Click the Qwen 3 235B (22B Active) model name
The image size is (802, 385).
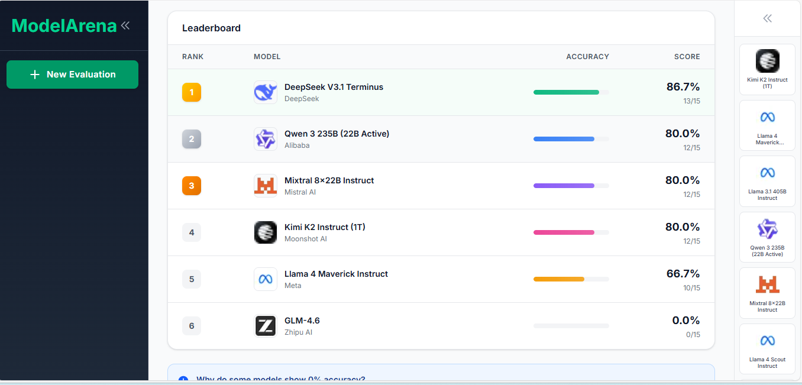pyautogui.click(x=337, y=134)
